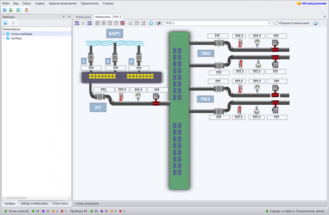Open the Точки учета bottom tab
The width and height of the screenshot is (329, 215).
(x=60, y=204)
